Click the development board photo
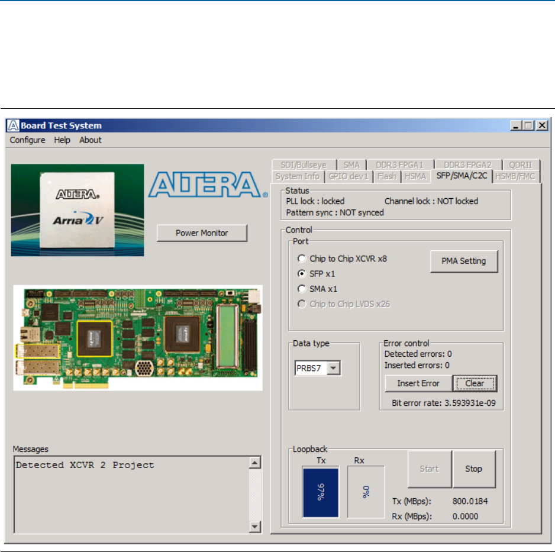The height and width of the screenshot is (552, 555). click(130, 338)
